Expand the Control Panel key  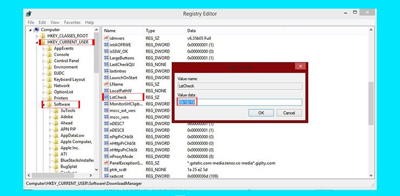click(x=44, y=61)
